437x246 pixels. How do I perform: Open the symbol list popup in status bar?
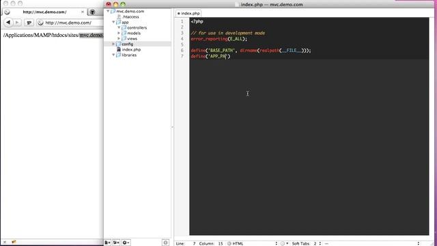tap(372, 243)
